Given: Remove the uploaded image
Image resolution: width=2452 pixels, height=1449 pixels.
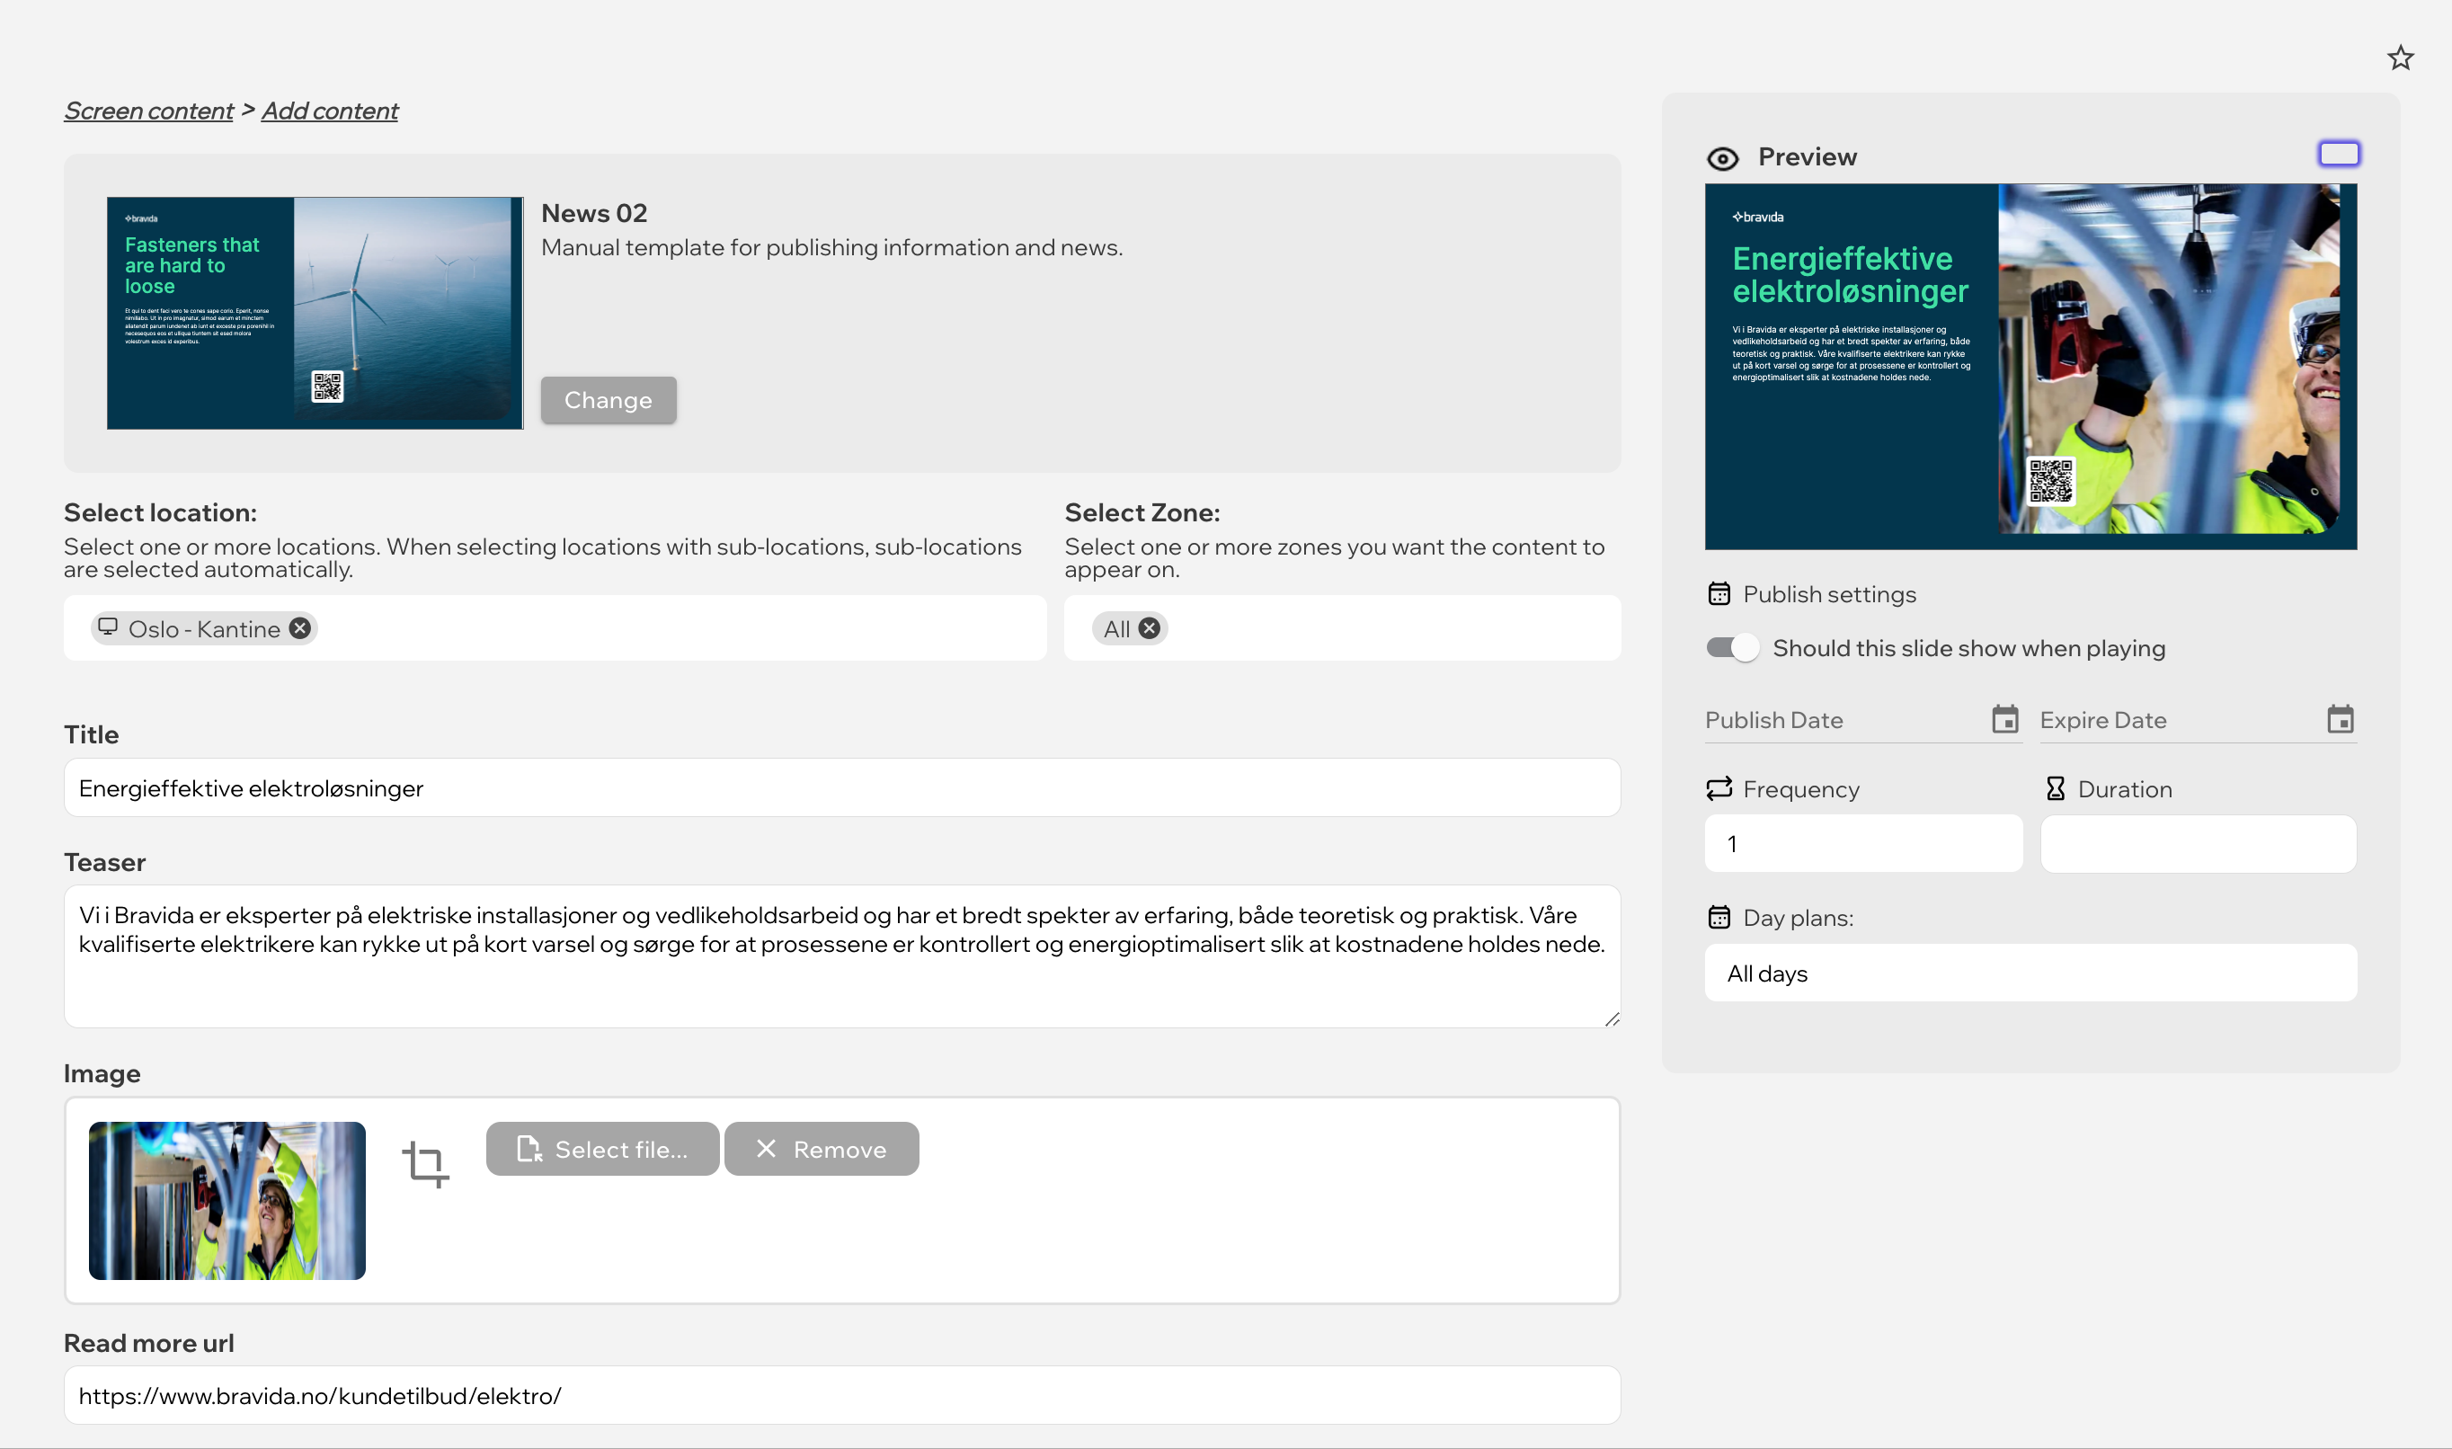Looking at the screenshot, I should [x=821, y=1148].
